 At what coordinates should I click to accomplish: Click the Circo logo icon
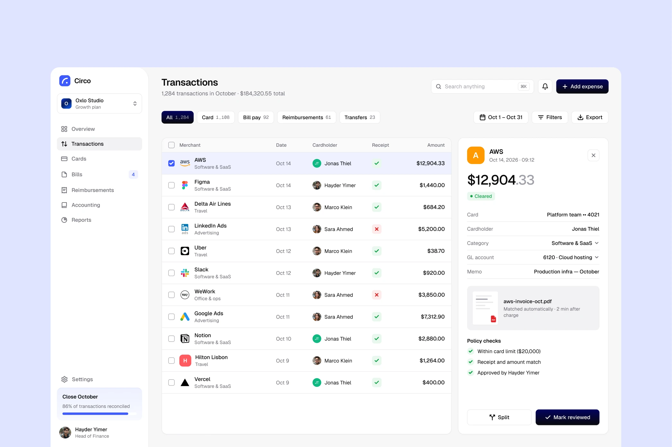[x=65, y=81]
